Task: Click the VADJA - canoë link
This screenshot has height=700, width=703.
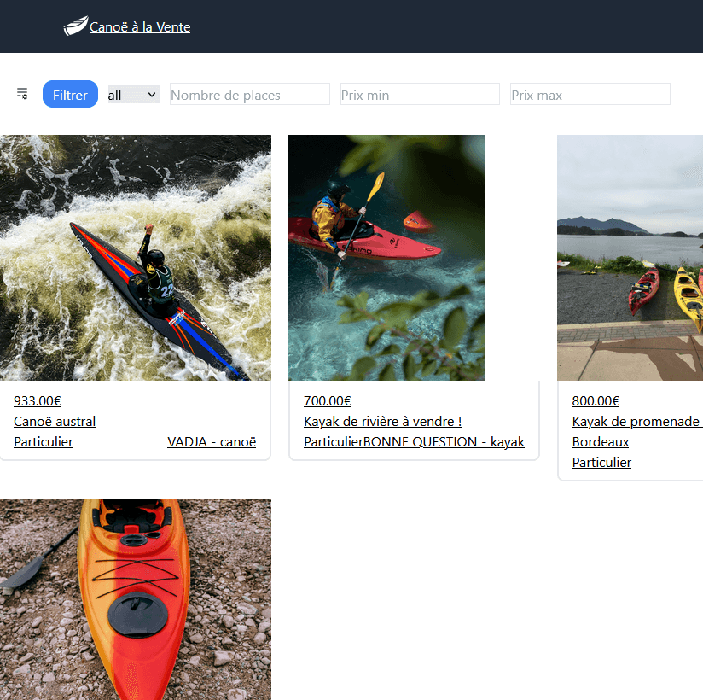Action: pyautogui.click(x=212, y=442)
